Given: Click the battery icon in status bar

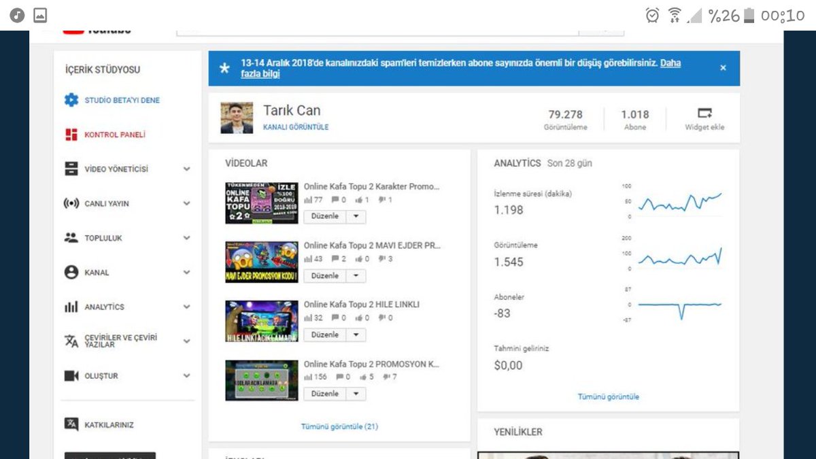Looking at the screenshot, I should click(x=749, y=15).
